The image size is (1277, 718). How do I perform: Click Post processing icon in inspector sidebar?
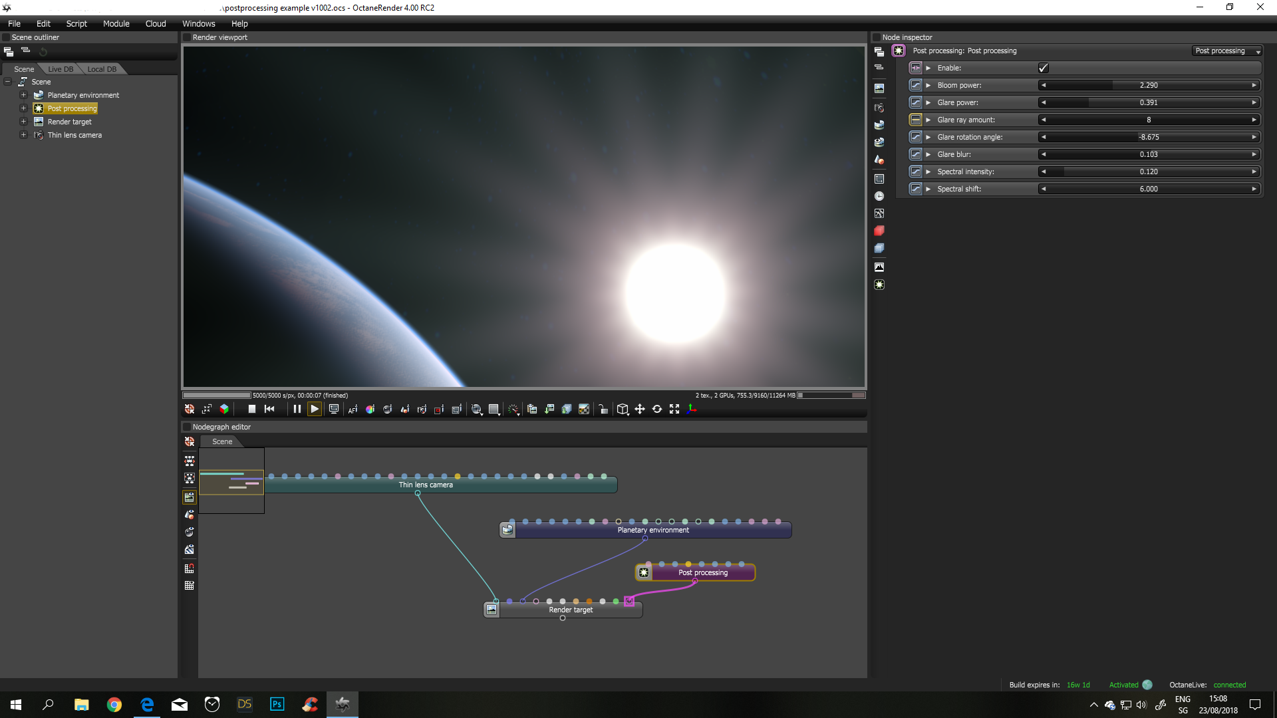879,285
